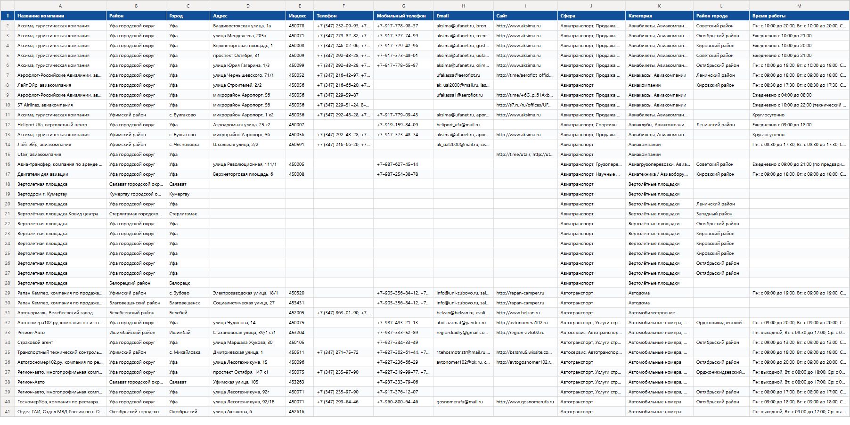Image resolution: width=850 pixels, height=425 pixels.
Task: Select the site cell 'http://www.belzan.ru'
Action: pyautogui.click(x=525, y=313)
